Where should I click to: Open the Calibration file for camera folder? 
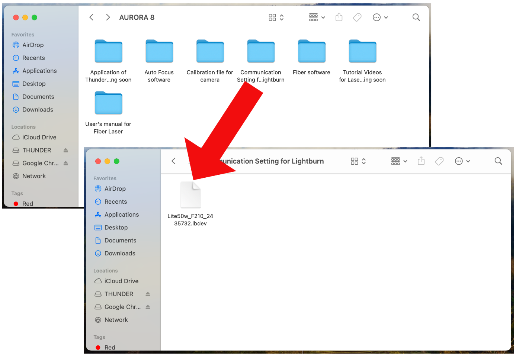[210, 51]
